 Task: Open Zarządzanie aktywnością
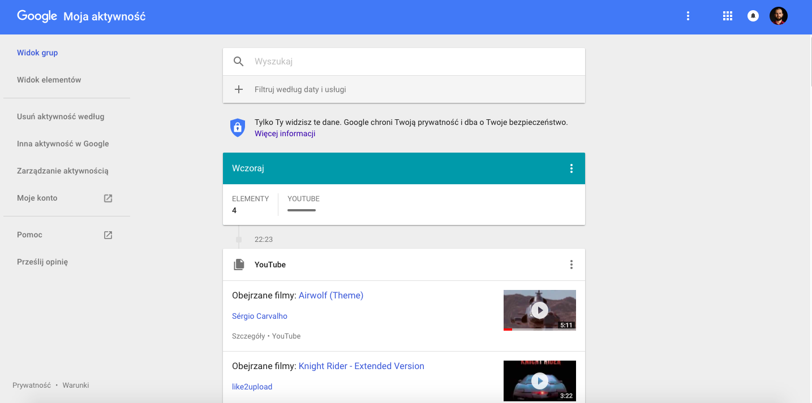point(63,171)
